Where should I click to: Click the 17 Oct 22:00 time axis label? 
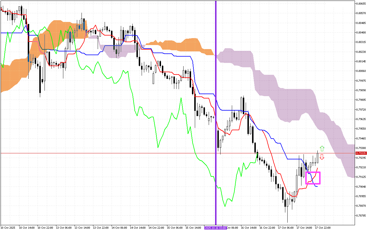[x=323, y=228]
